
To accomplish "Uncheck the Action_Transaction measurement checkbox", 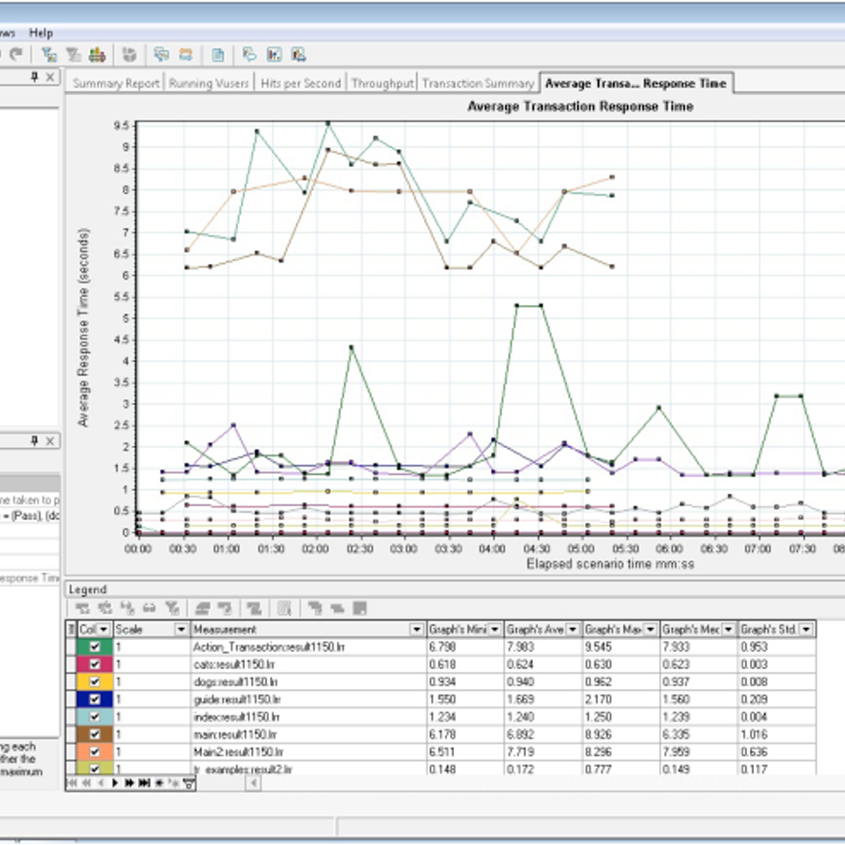I will pos(95,646).
